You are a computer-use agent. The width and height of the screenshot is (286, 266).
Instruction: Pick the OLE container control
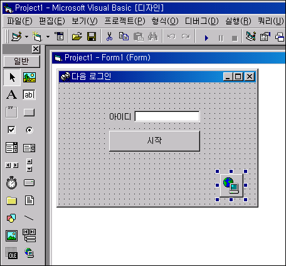tap(12, 253)
